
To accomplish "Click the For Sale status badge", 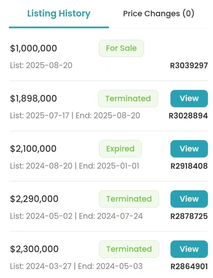I will click(121, 48).
